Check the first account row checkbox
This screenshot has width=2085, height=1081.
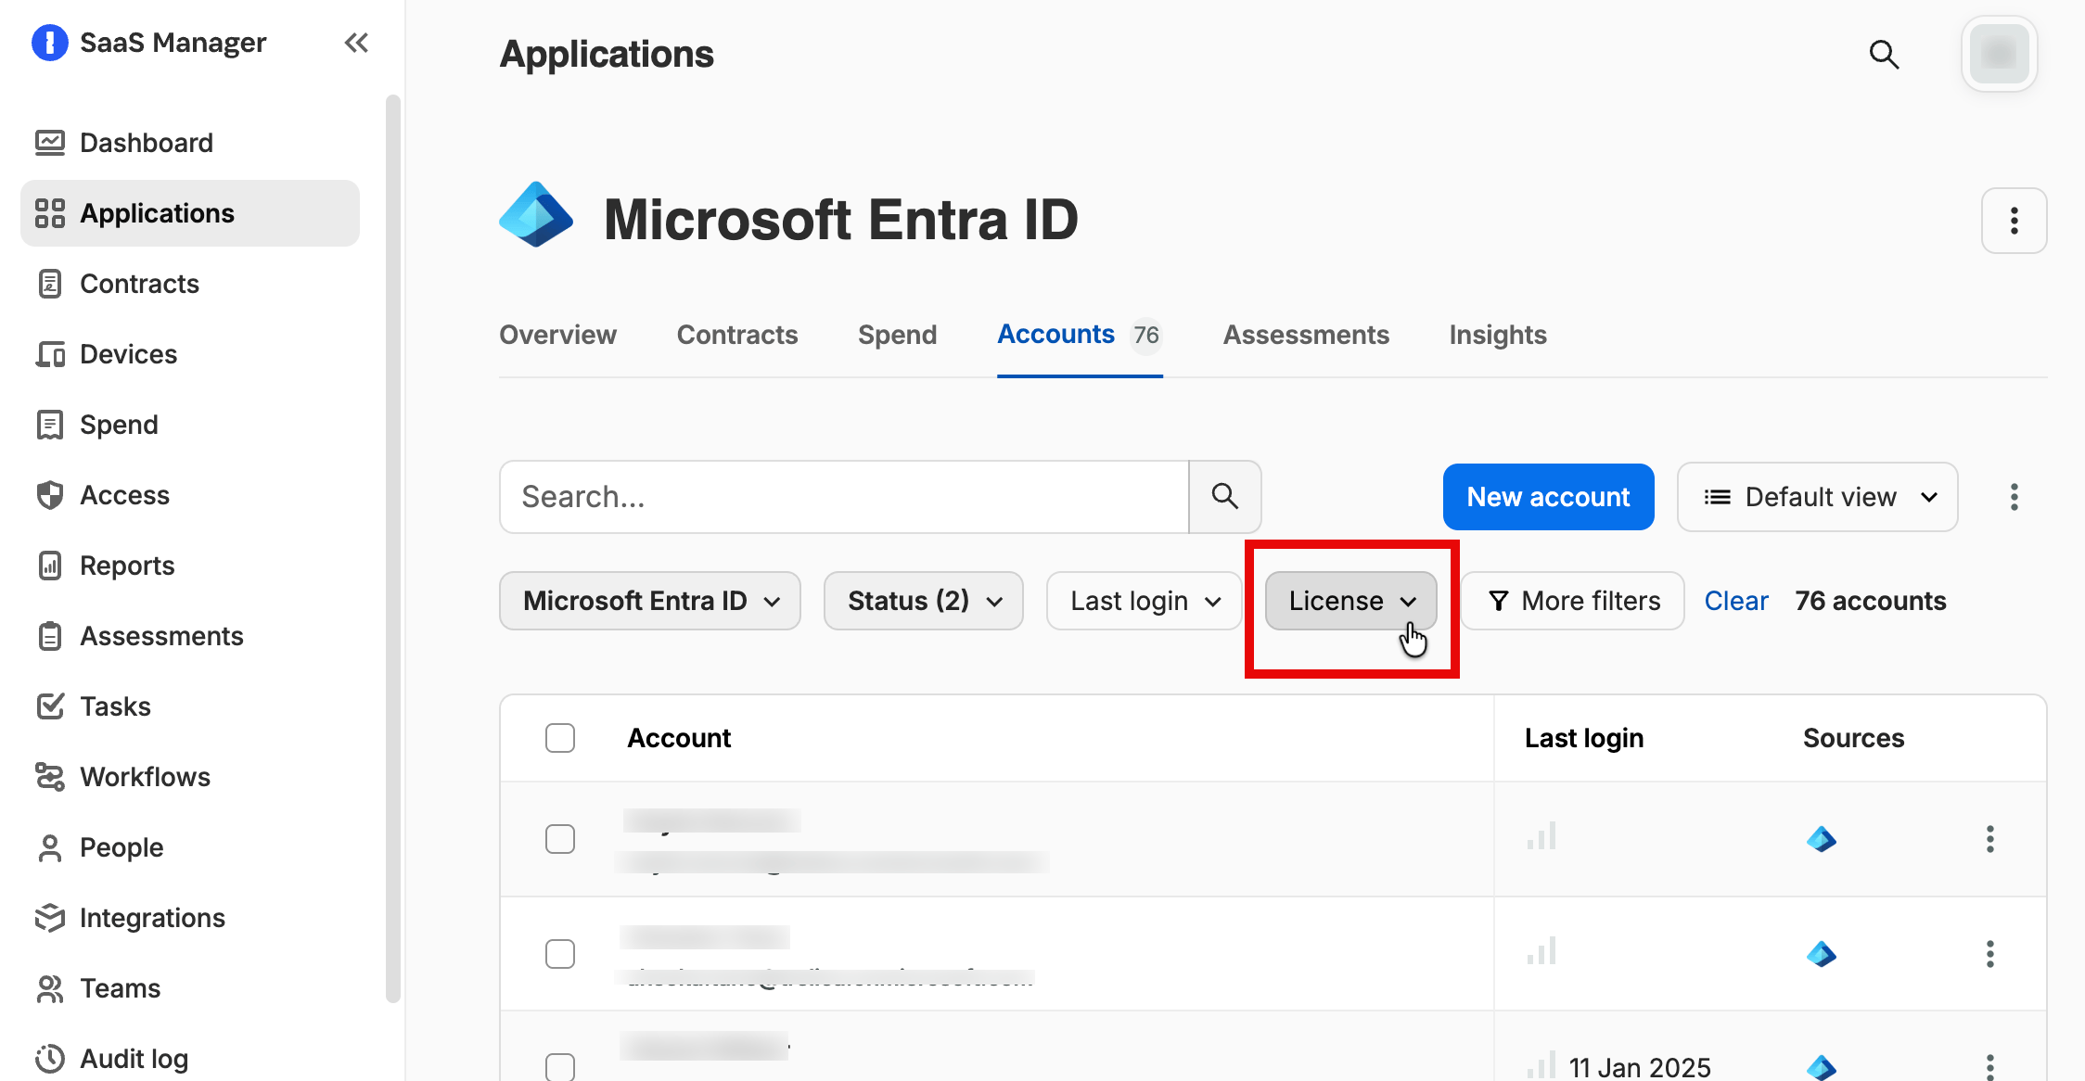click(560, 839)
